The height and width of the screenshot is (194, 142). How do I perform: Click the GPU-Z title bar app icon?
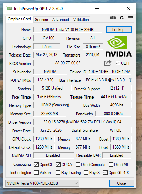click(x=9, y=8)
